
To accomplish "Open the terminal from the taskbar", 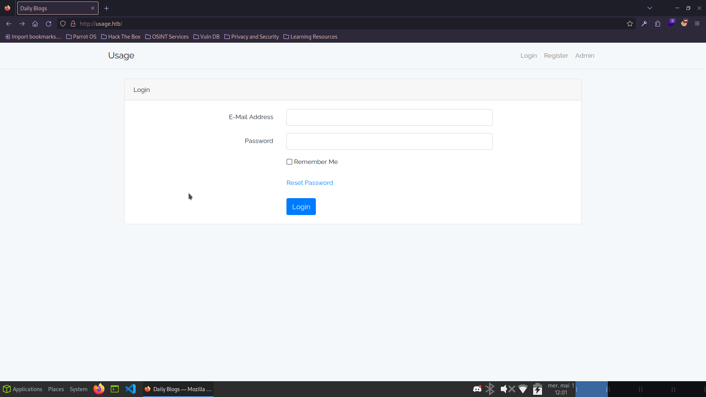I will (x=114, y=389).
